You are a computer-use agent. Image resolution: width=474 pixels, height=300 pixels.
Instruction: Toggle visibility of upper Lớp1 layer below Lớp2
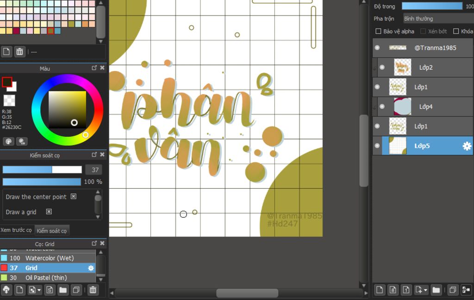click(x=377, y=87)
